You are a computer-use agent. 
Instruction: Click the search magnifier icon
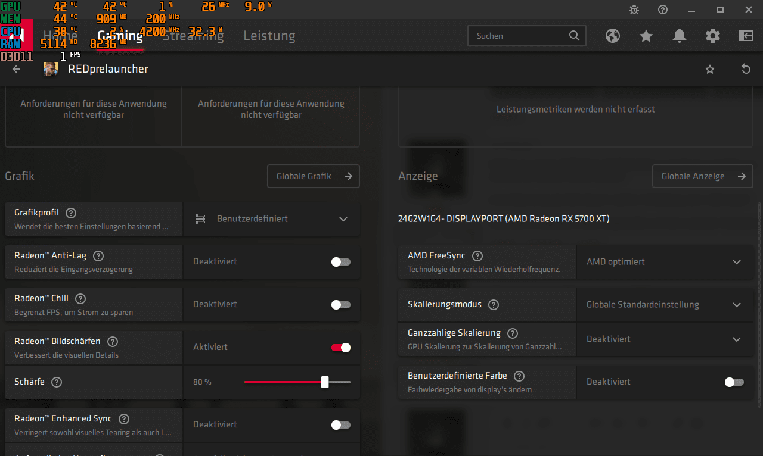click(x=574, y=36)
